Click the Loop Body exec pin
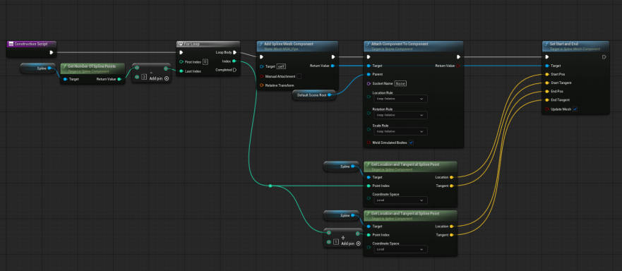 (234, 52)
